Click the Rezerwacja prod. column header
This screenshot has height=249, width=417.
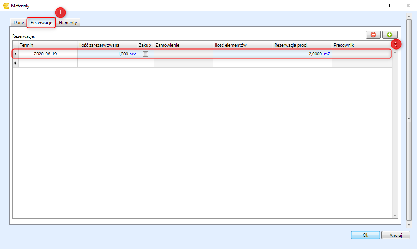[302, 45]
